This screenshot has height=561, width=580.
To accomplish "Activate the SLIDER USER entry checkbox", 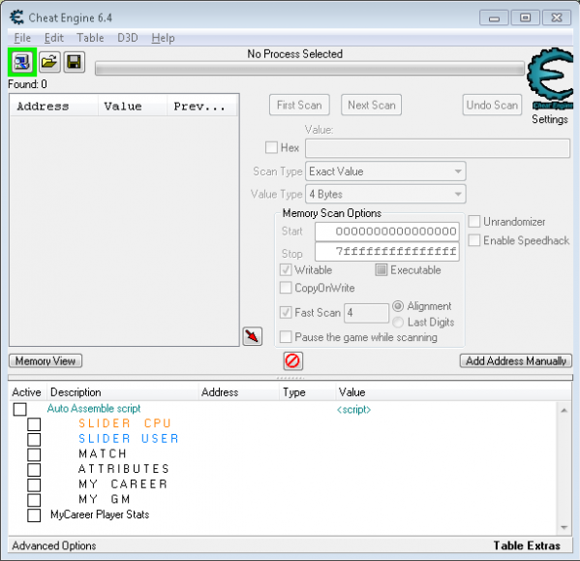I will pyautogui.click(x=34, y=439).
